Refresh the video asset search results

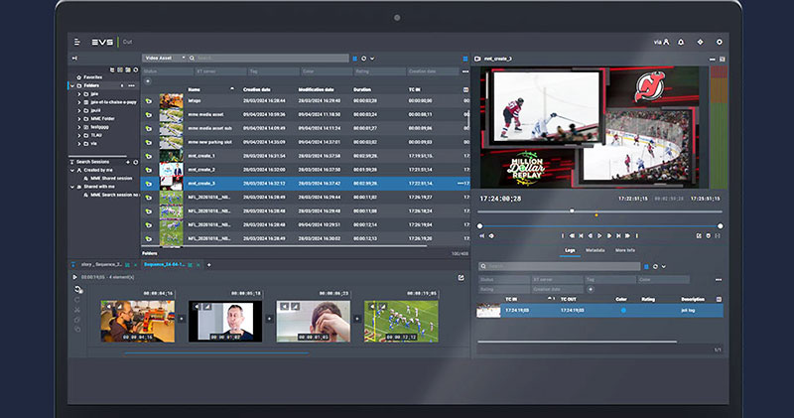coord(364,59)
